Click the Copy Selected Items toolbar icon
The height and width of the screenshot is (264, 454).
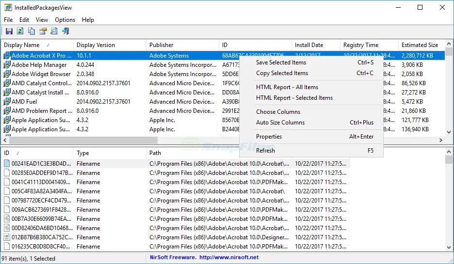[31, 31]
